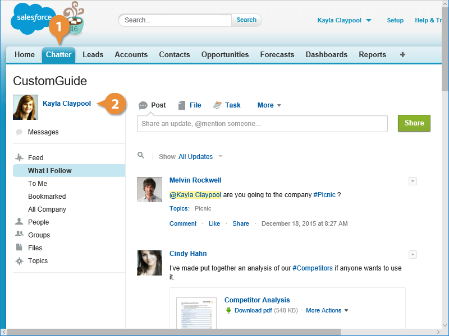Click the People icon in sidebar

coord(19,222)
